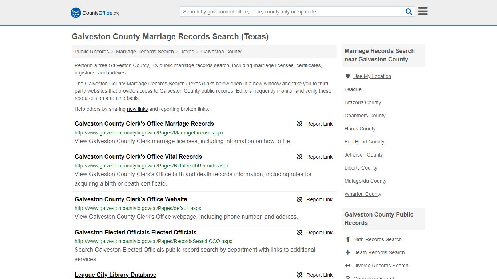Click the magnifying glass search icon
Viewport: 497px width, 279px height.
point(409,12)
